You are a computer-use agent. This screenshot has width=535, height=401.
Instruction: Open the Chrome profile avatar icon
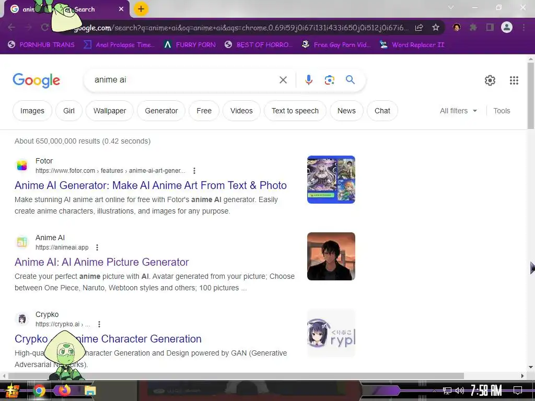tap(507, 27)
